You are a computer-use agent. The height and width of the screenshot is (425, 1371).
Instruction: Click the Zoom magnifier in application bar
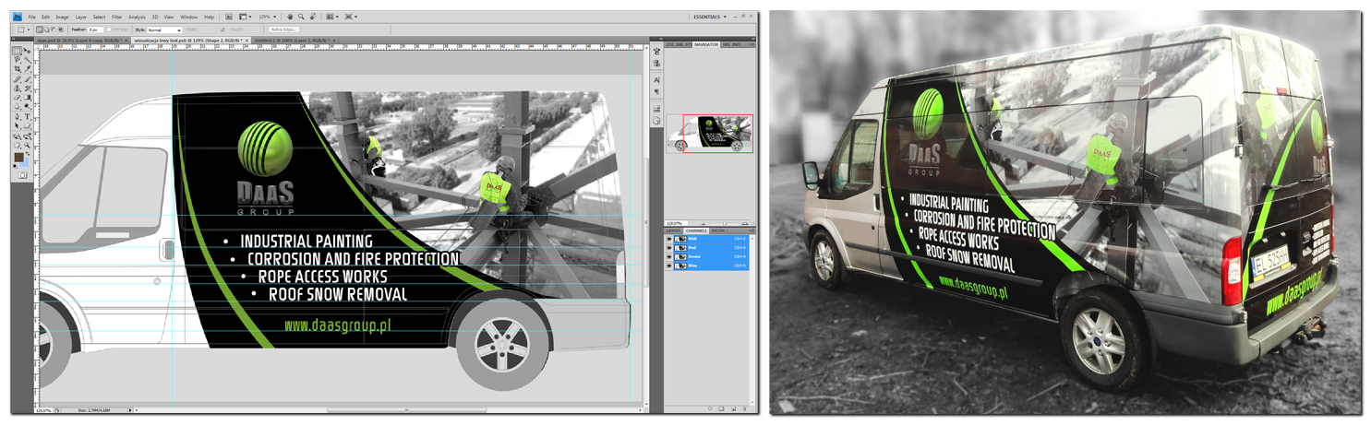(x=300, y=17)
